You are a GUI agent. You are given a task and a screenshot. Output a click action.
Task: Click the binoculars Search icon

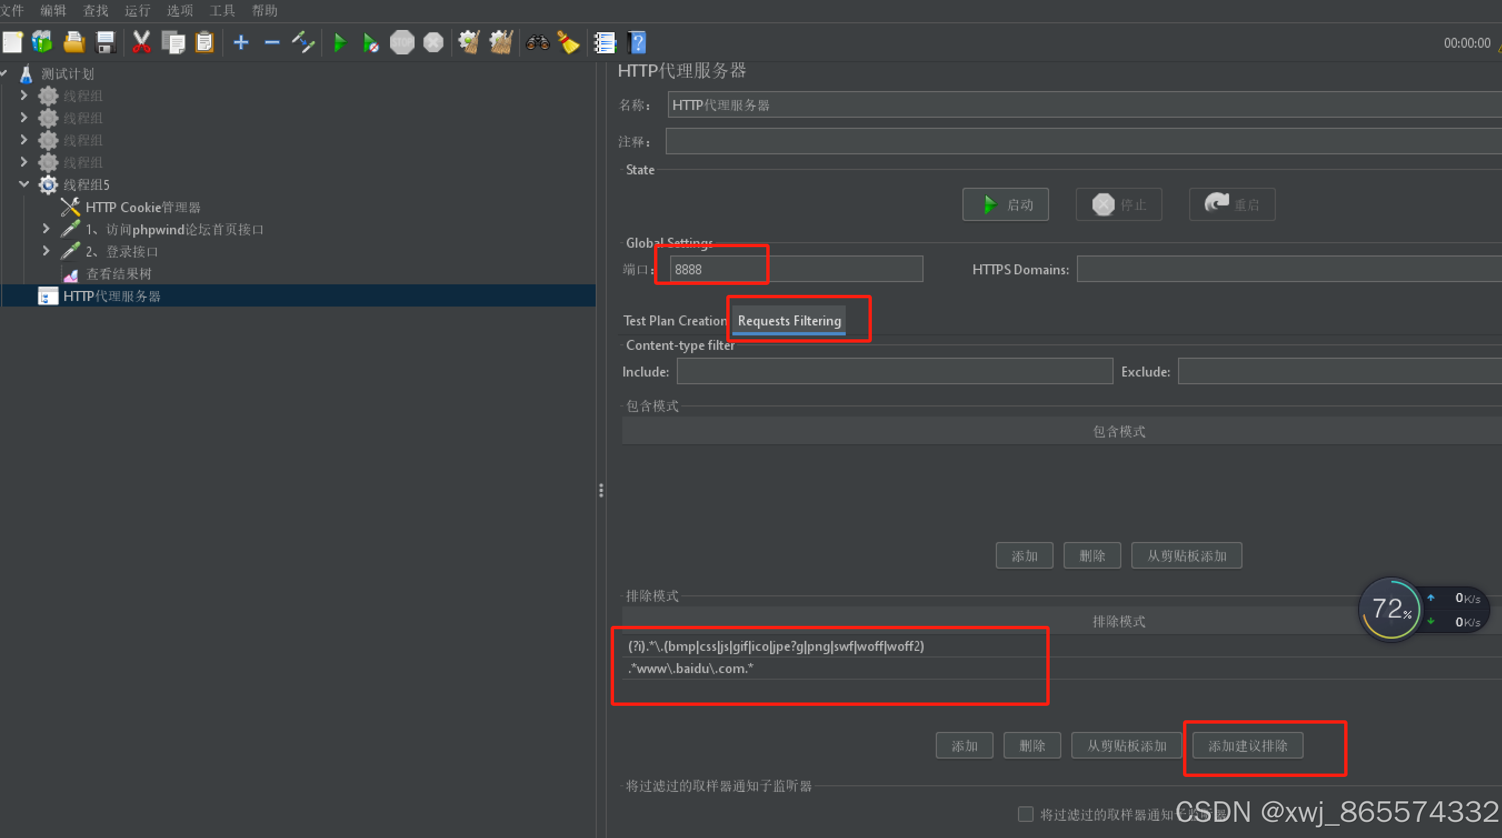click(537, 43)
